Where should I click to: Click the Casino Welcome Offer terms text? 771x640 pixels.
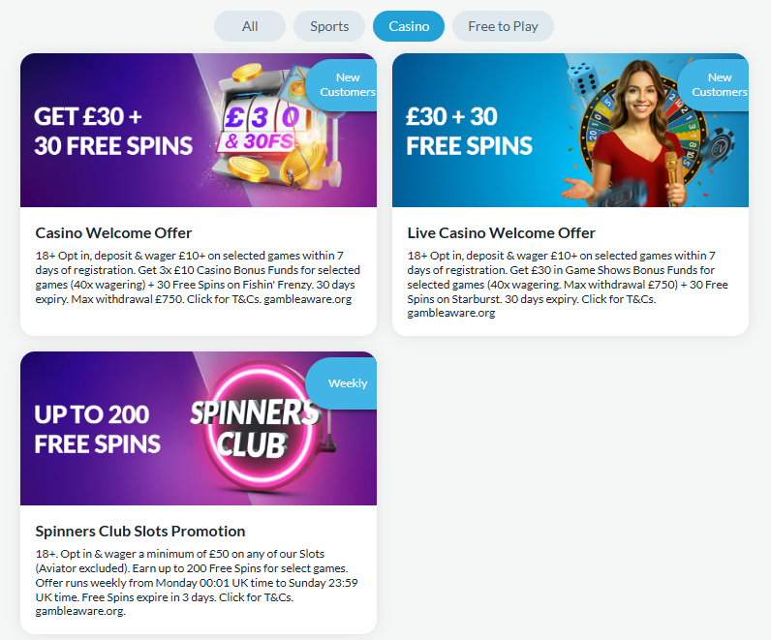click(198, 277)
